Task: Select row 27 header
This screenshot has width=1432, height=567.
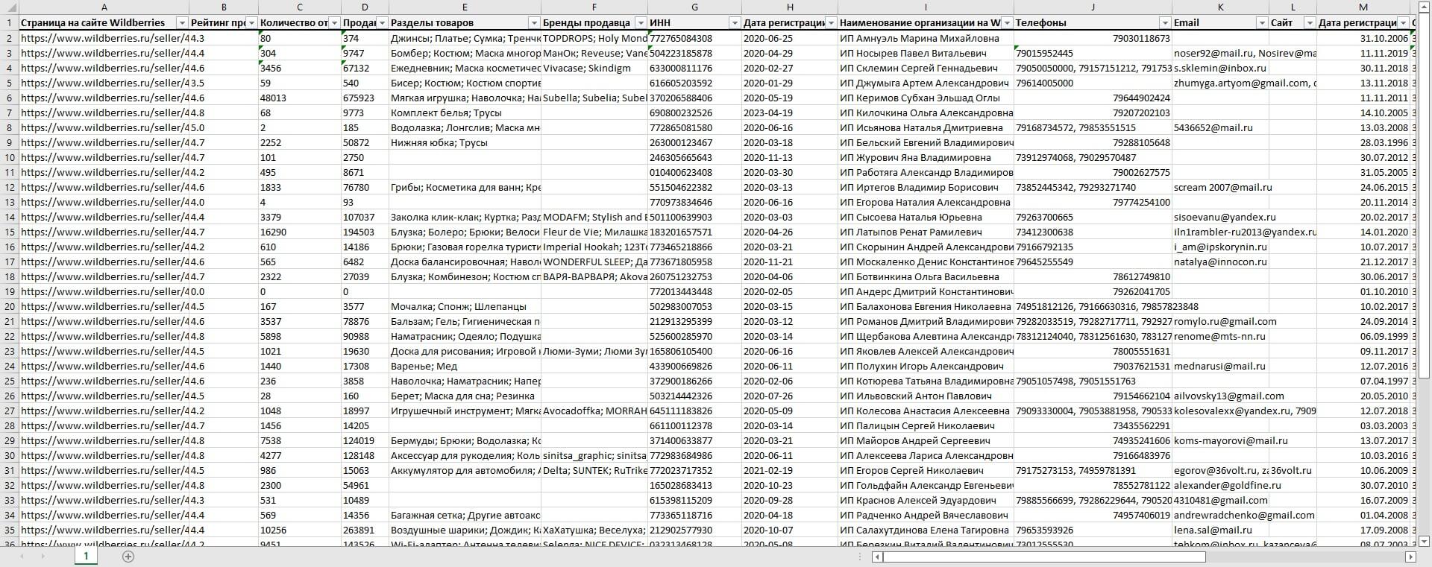Action: (10, 411)
